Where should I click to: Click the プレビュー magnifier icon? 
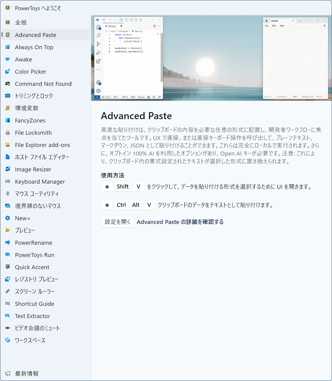click(x=8, y=230)
